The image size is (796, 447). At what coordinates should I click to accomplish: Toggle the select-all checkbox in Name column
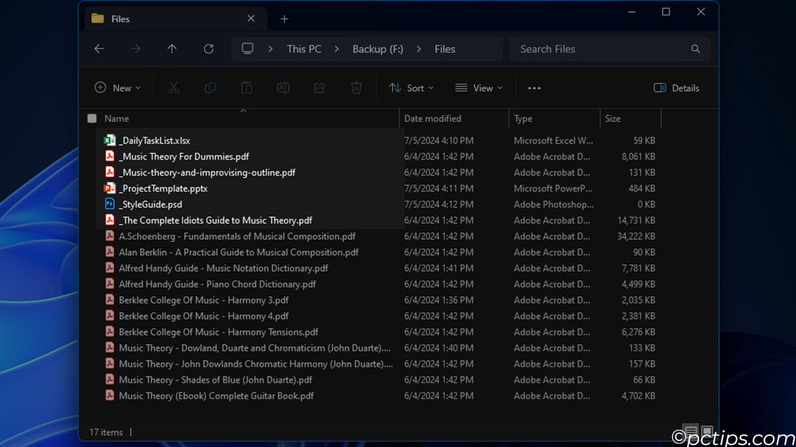point(91,118)
